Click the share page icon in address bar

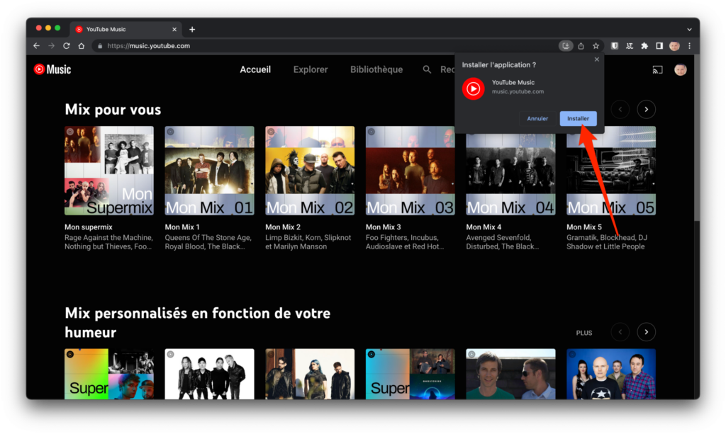tap(581, 46)
